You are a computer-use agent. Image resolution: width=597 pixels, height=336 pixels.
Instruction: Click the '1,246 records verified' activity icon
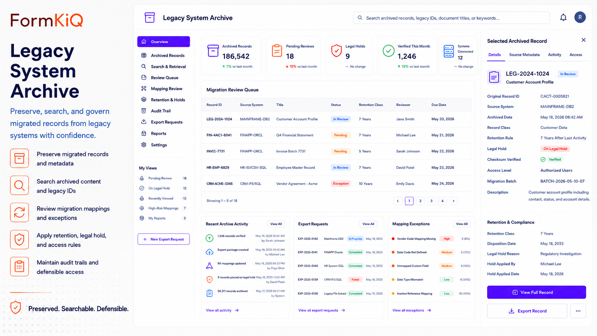tap(210, 238)
